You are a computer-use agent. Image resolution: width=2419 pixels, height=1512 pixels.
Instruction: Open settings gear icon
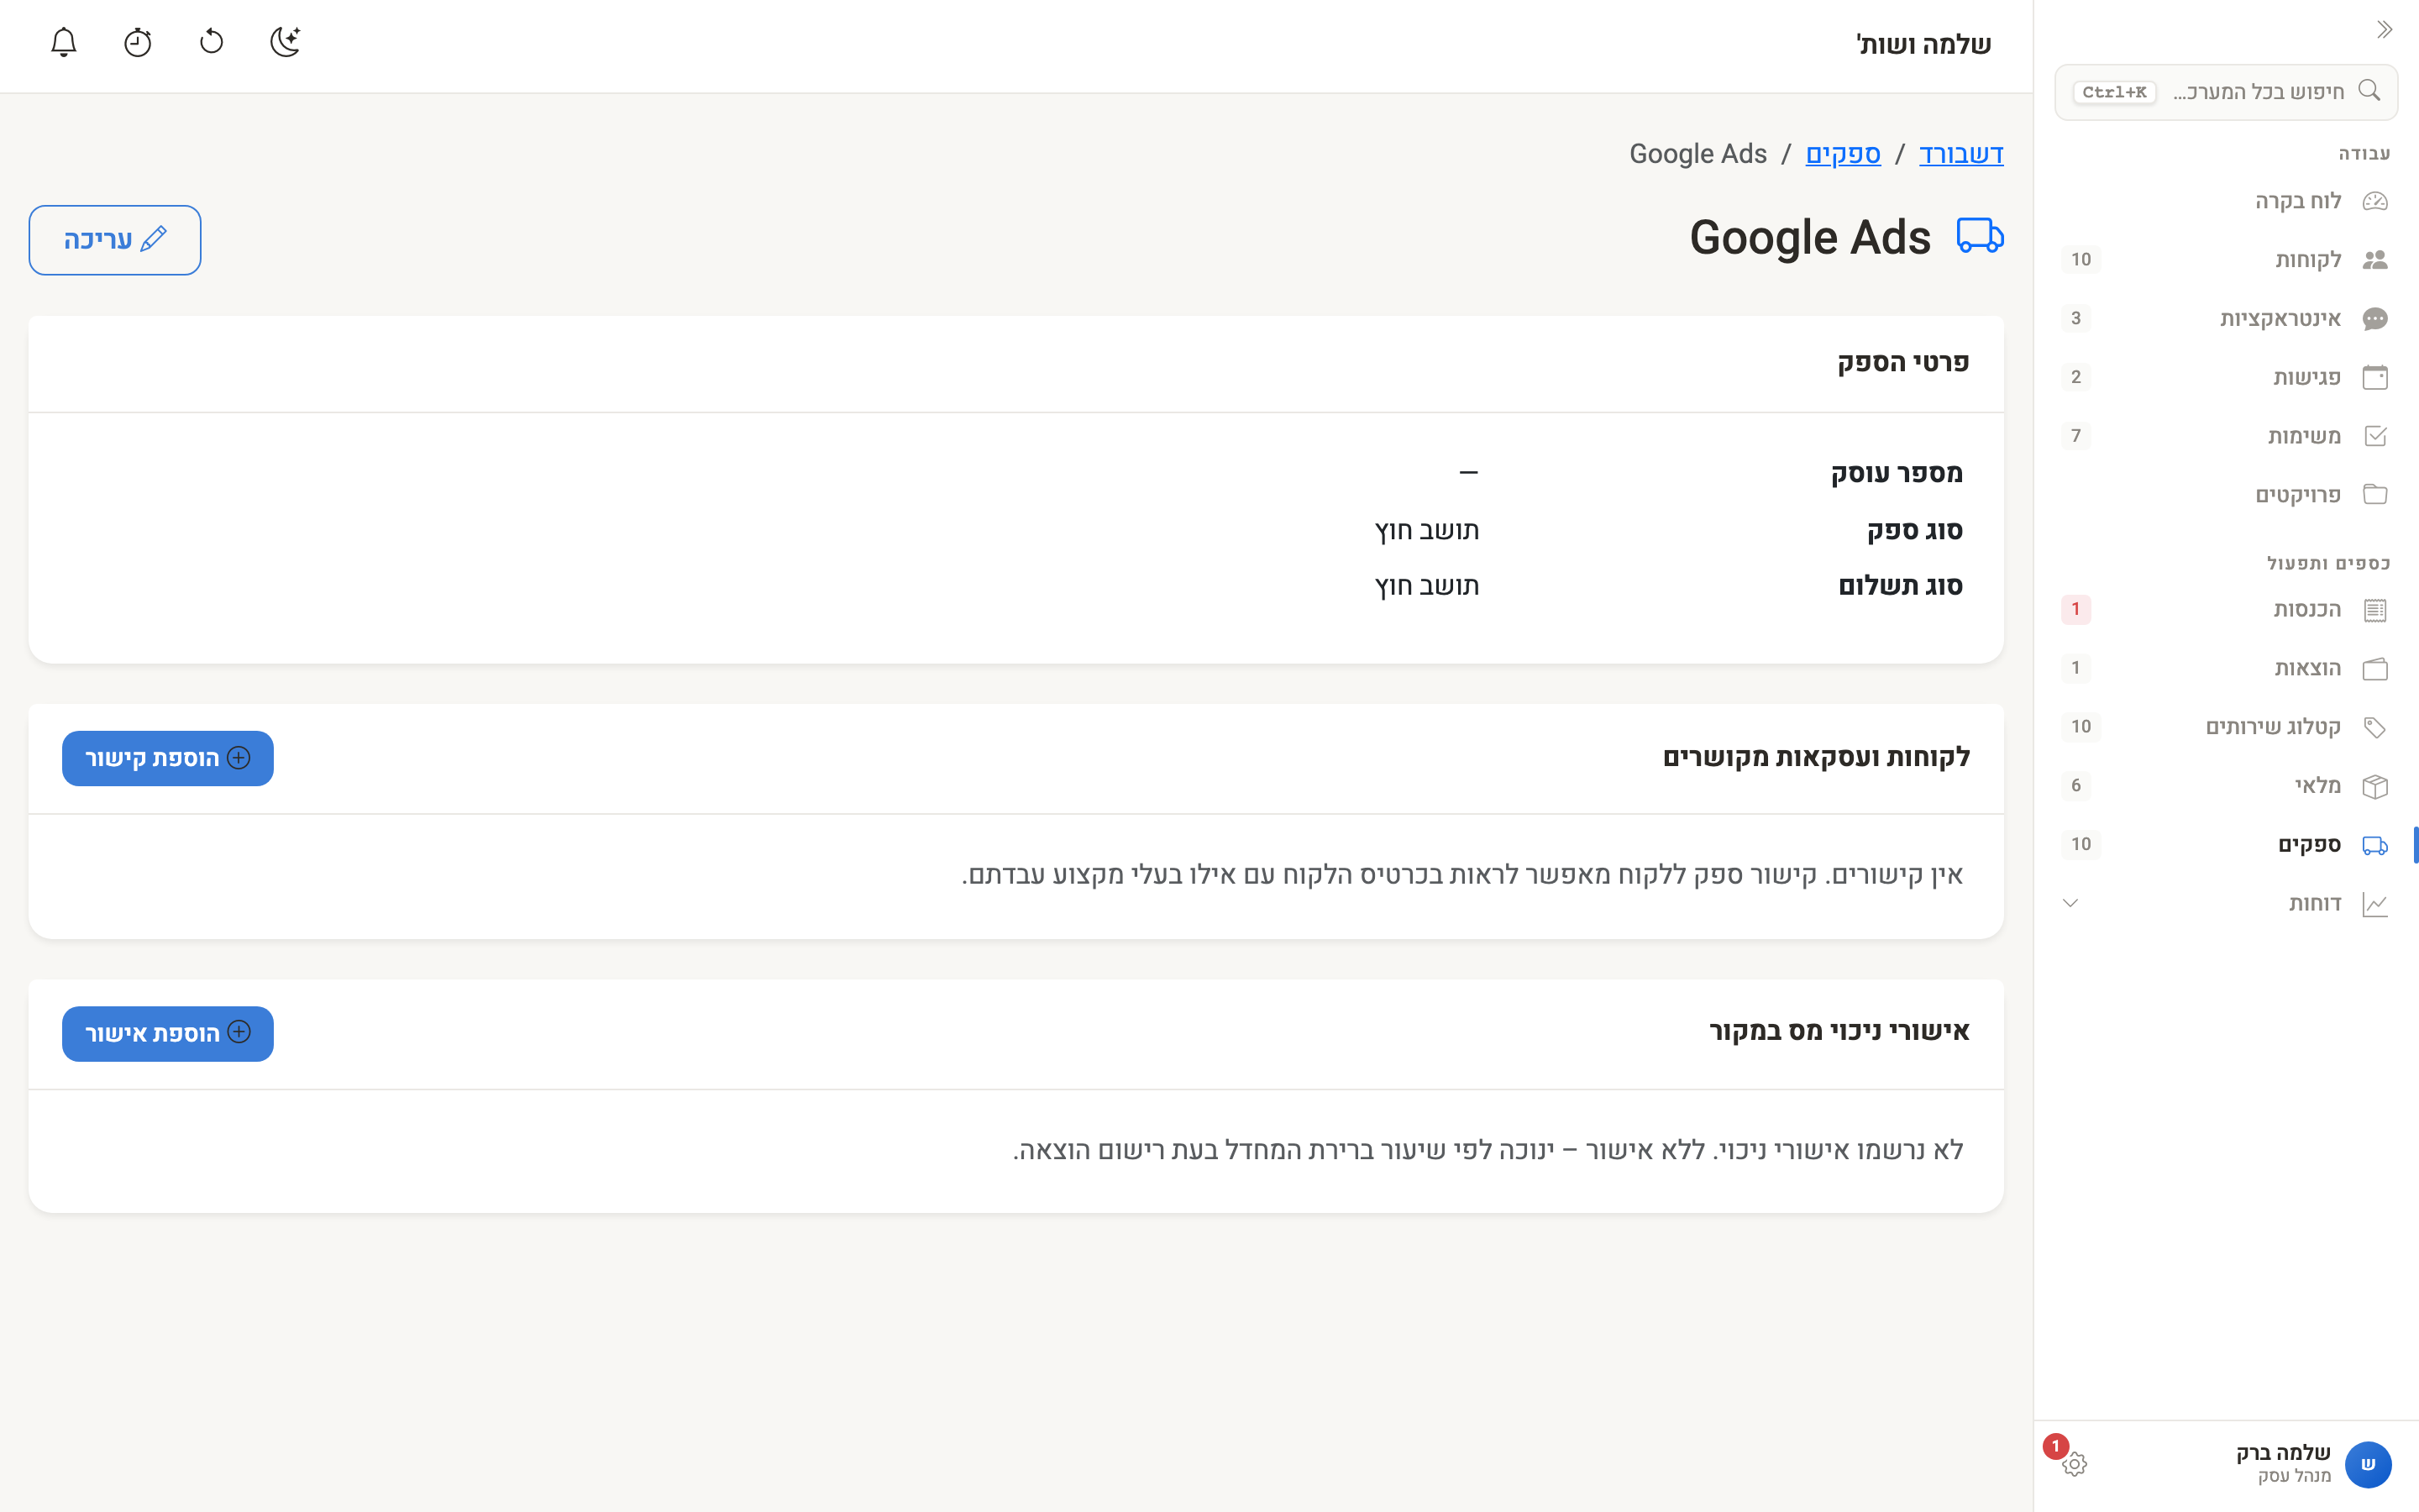pos(2075,1465)
